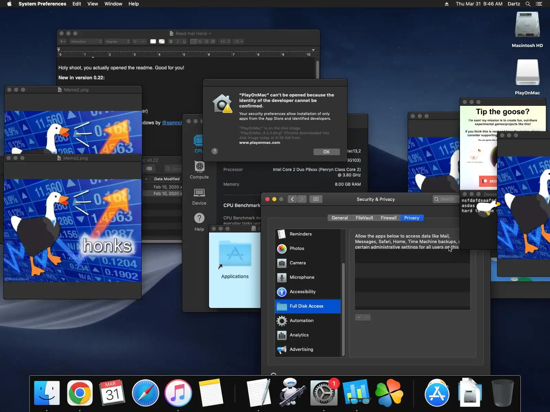The height and width of the screenshot is (412, 550).
Task: Open list bullets dropdown in TextEdit
Action: [238, 42]
